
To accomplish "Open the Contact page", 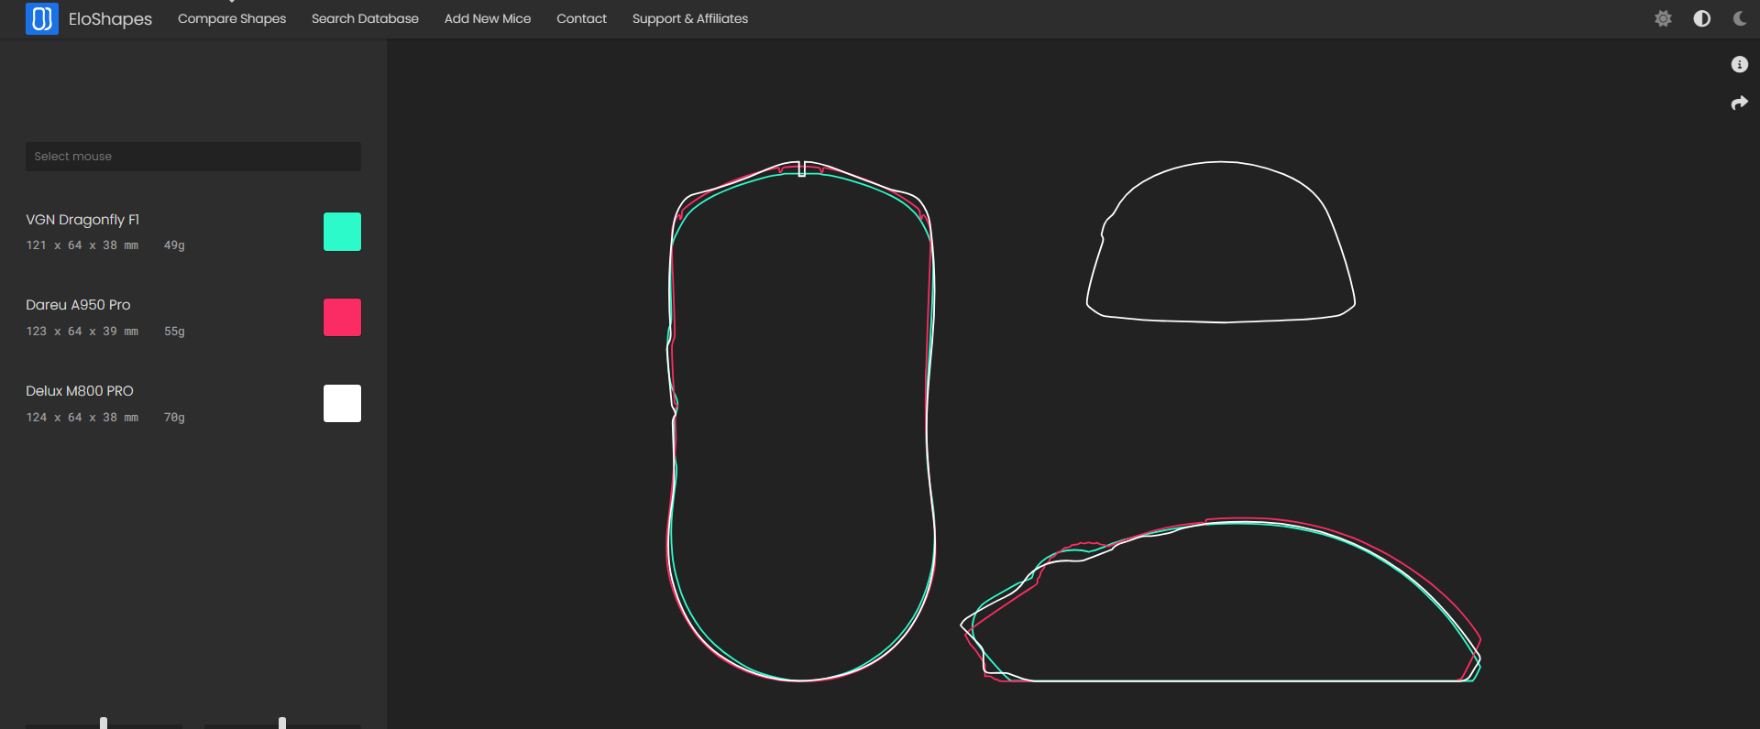I will click(x=581, y=18).
